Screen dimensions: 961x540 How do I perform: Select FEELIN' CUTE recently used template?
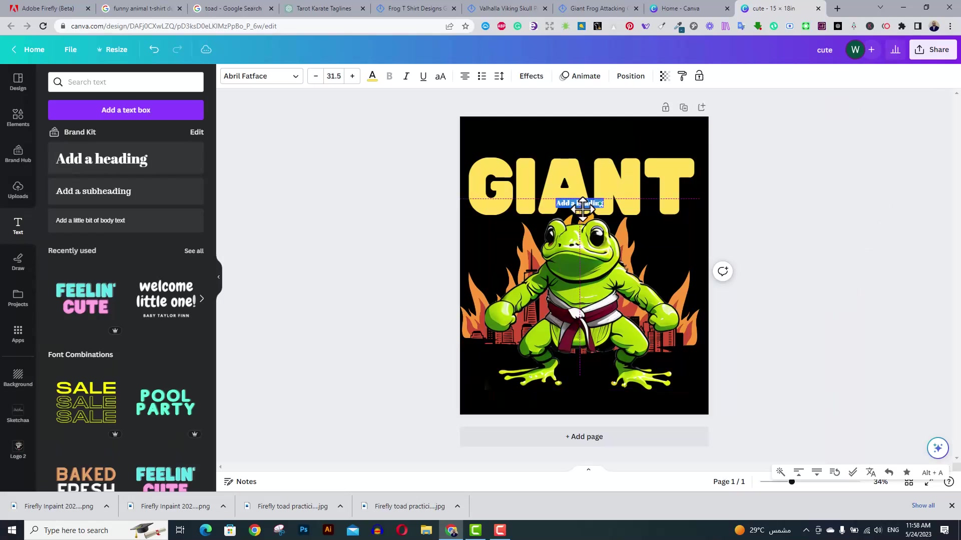(x=86, y=299)
